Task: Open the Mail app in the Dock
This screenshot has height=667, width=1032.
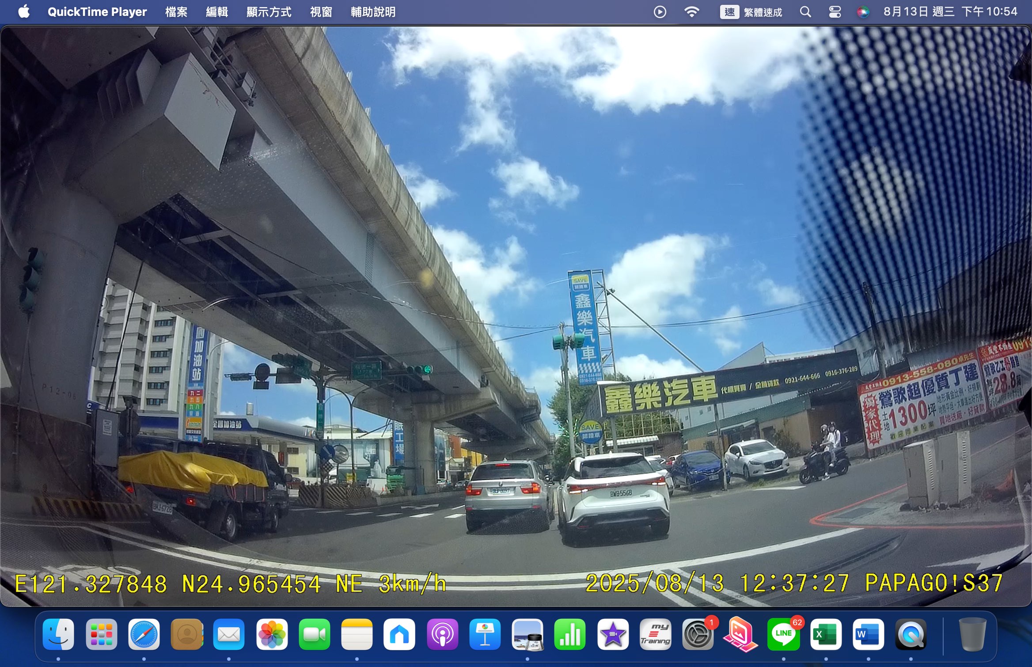Action: [229, 635]
